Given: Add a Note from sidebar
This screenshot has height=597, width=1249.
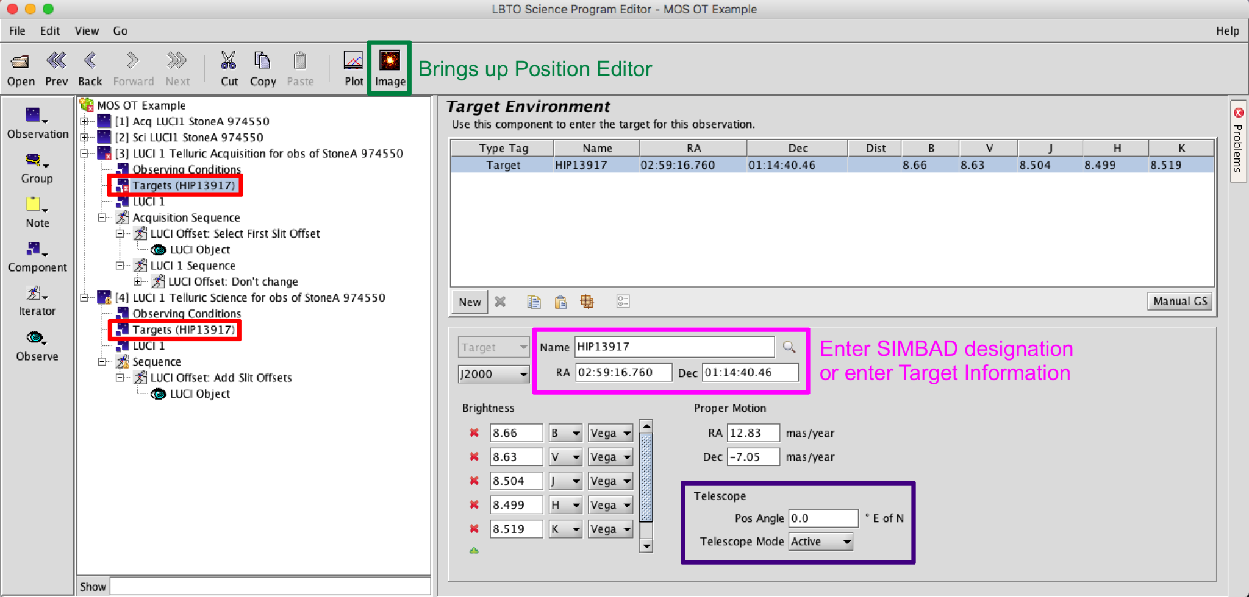Looking at the screenshot, I should [x=37, y=212].
